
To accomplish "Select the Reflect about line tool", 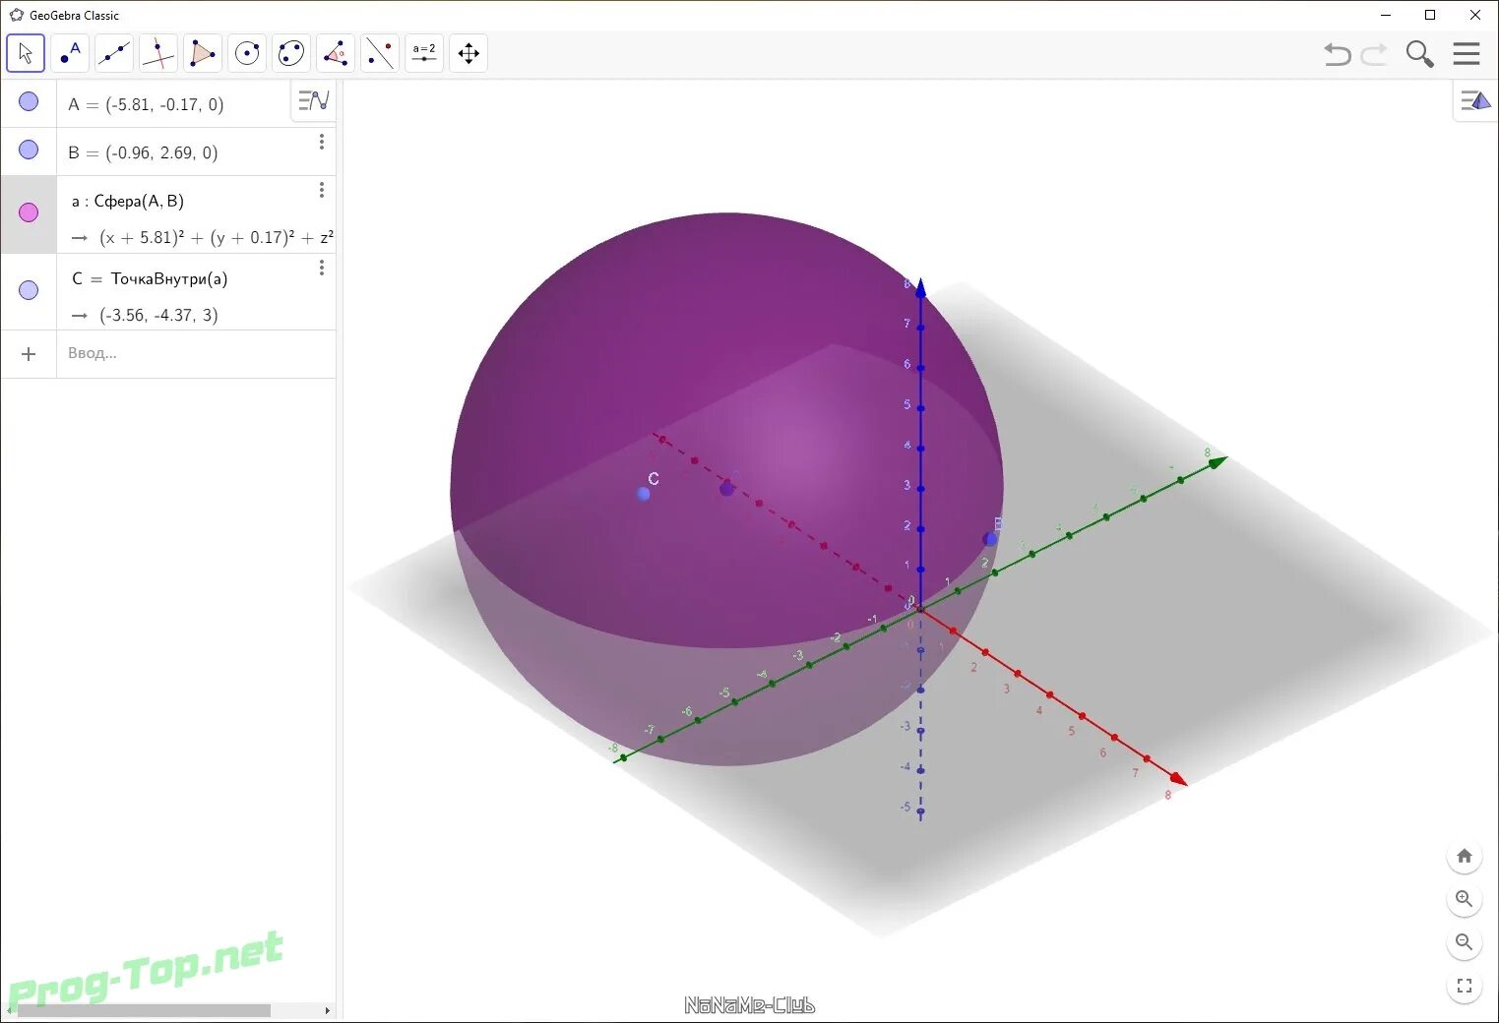I will pyautogui.click(x=380, y=53).
